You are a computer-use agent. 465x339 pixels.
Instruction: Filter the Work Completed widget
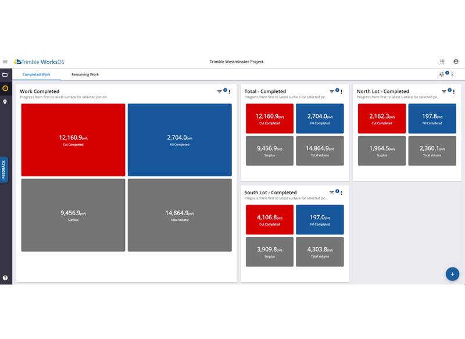[x=220, y=91]
